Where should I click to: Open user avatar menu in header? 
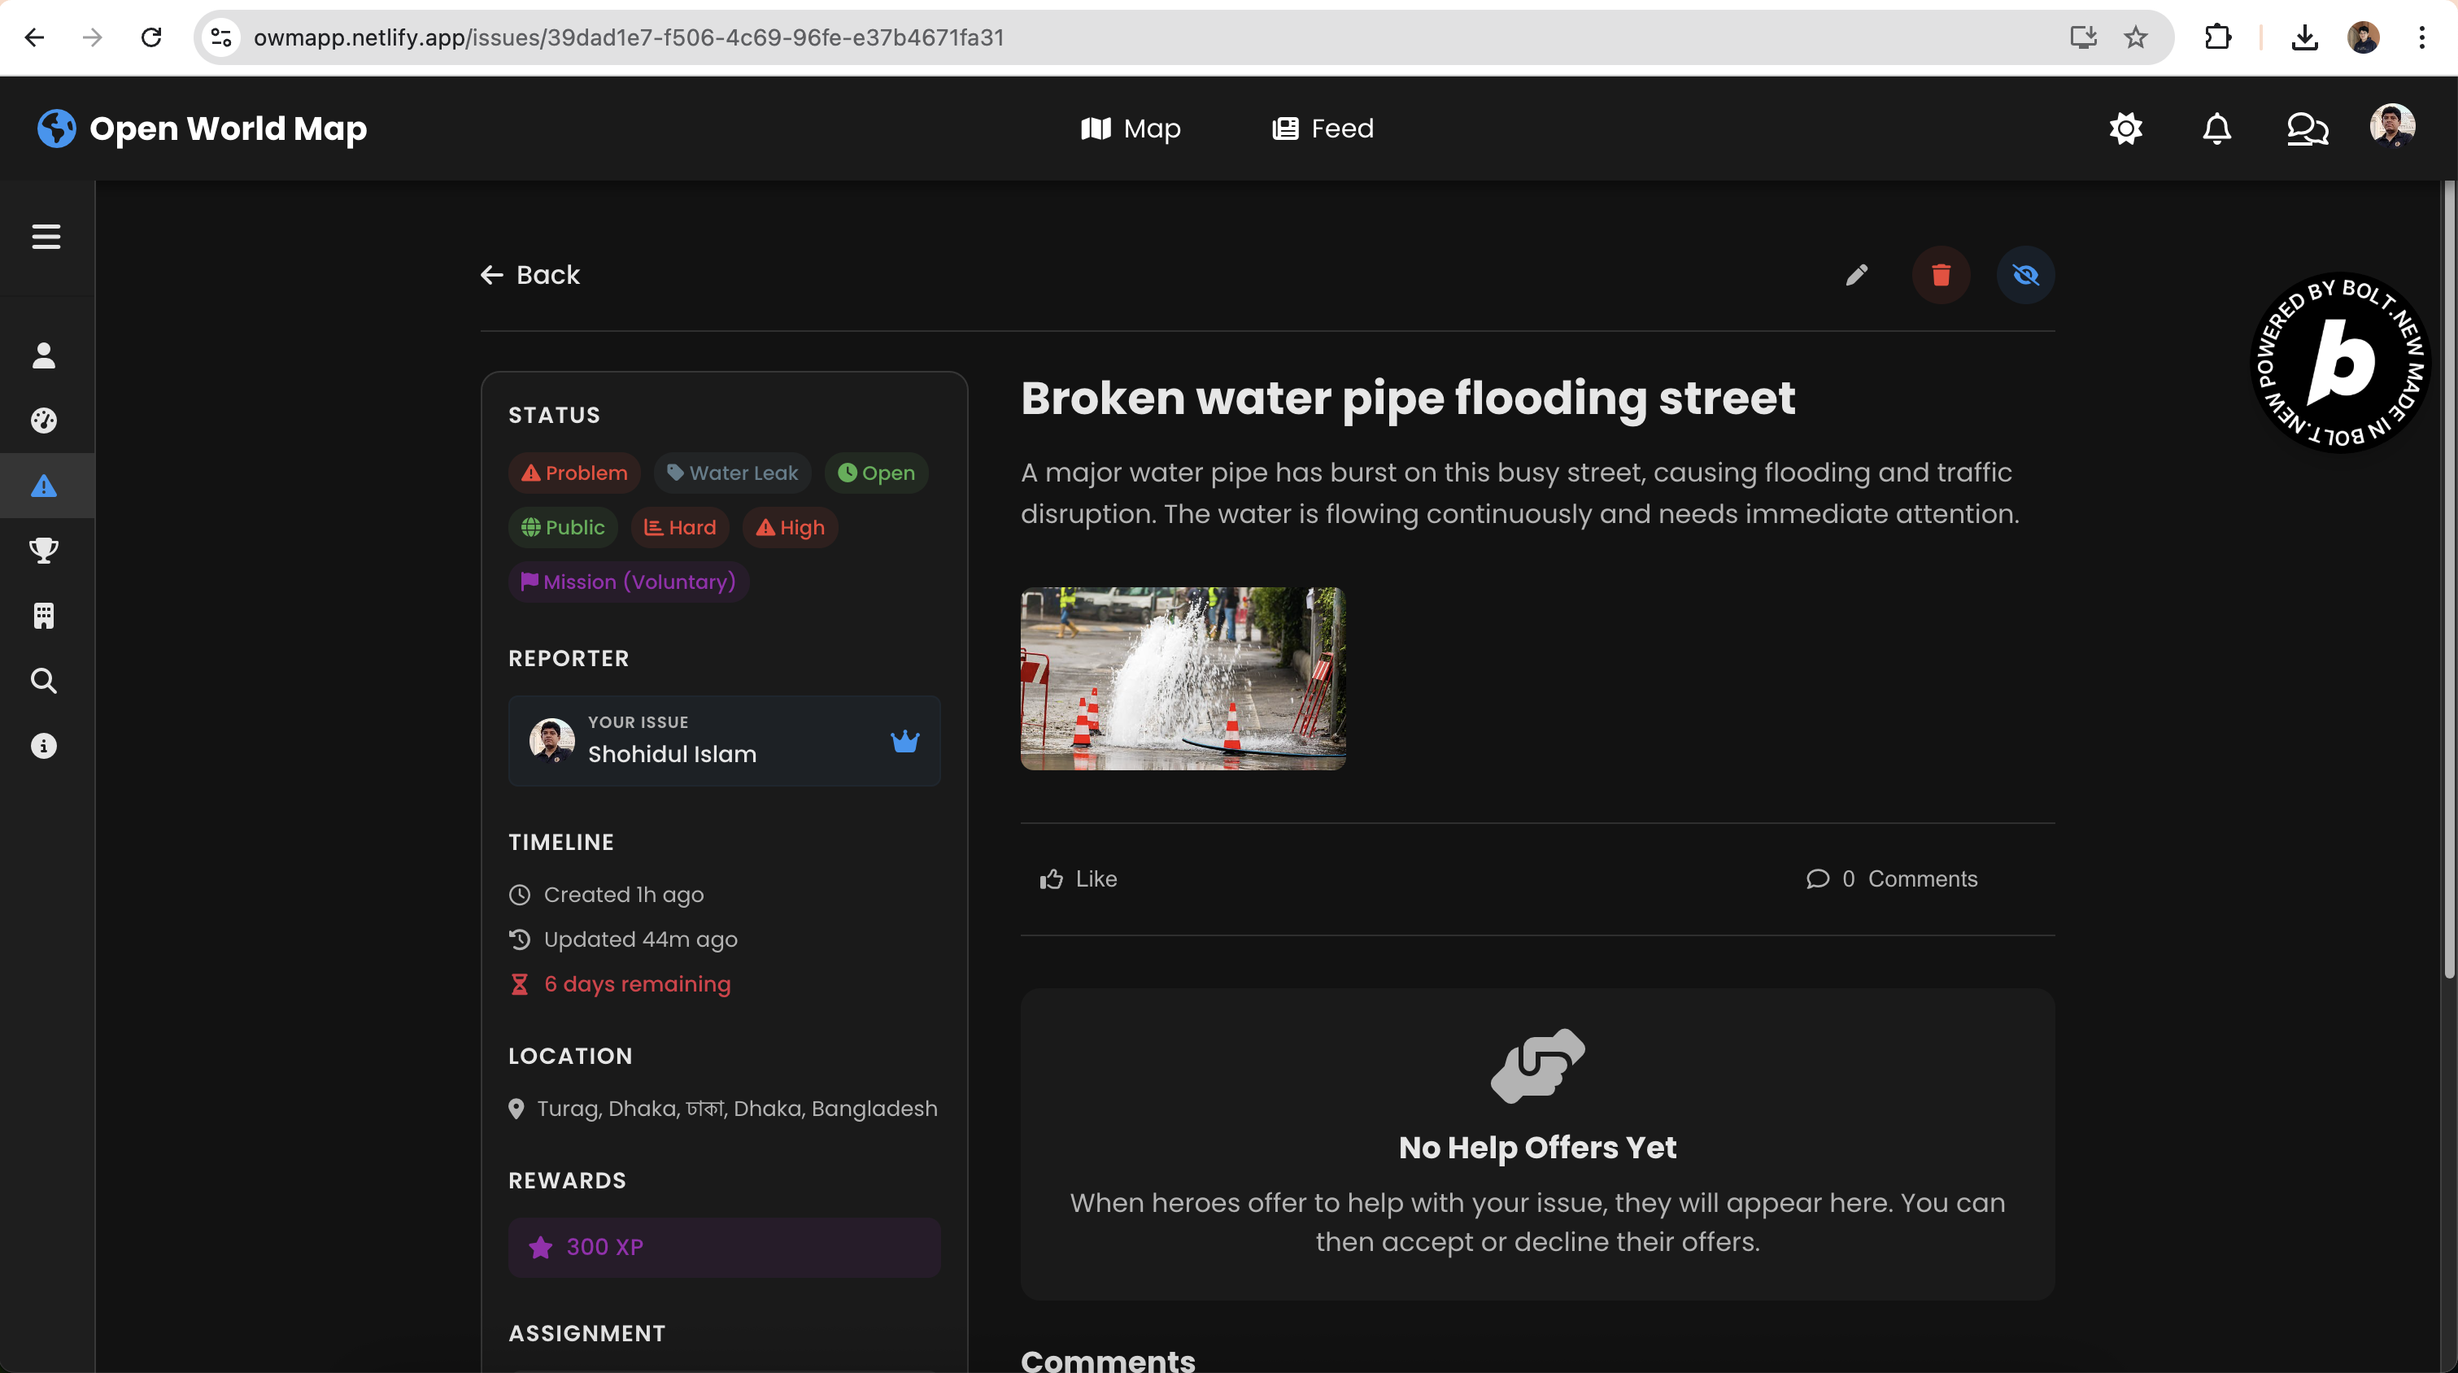pos(2391,126)
